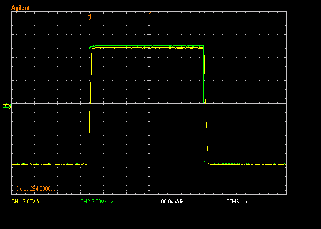The image size is (321, 229).
Task: Click the orange trigger position triangle at top center
Action: point(149,13)
